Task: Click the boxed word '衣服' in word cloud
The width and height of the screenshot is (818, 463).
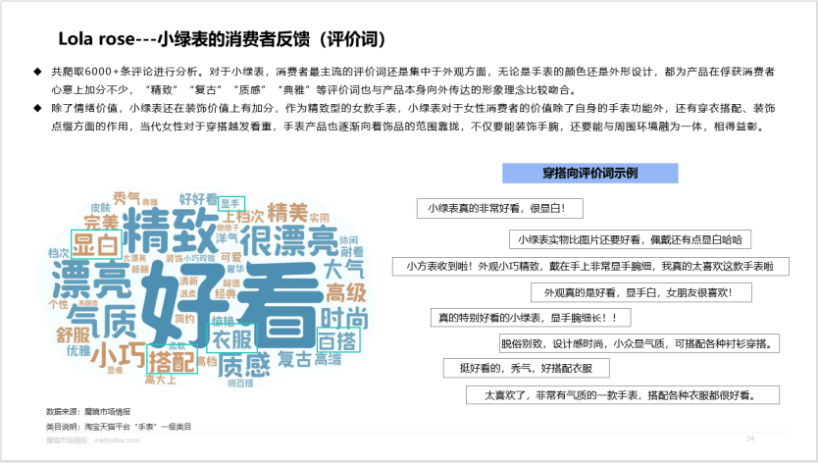Action: (x=231, y=338)
